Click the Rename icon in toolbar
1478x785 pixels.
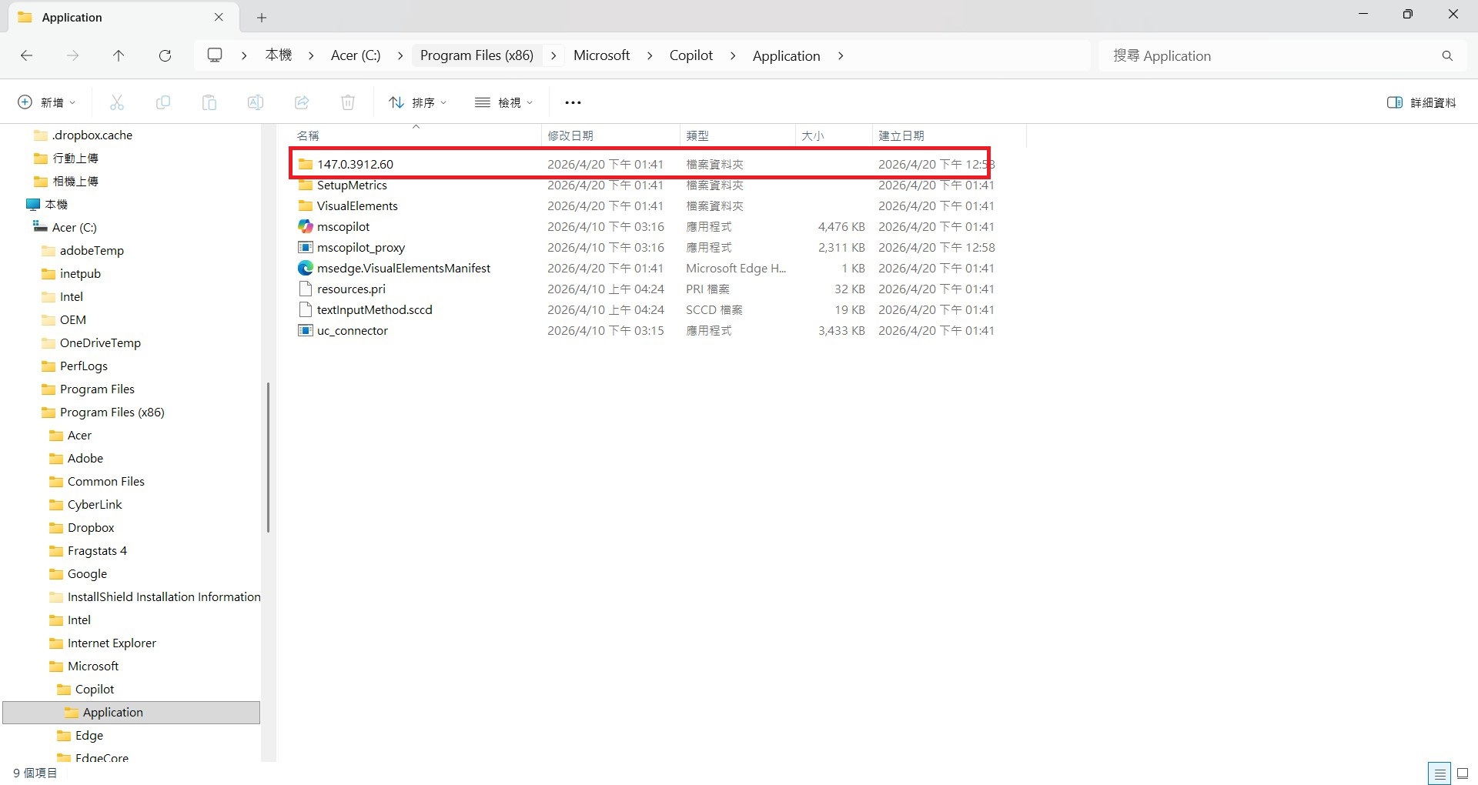pos(256,102)
